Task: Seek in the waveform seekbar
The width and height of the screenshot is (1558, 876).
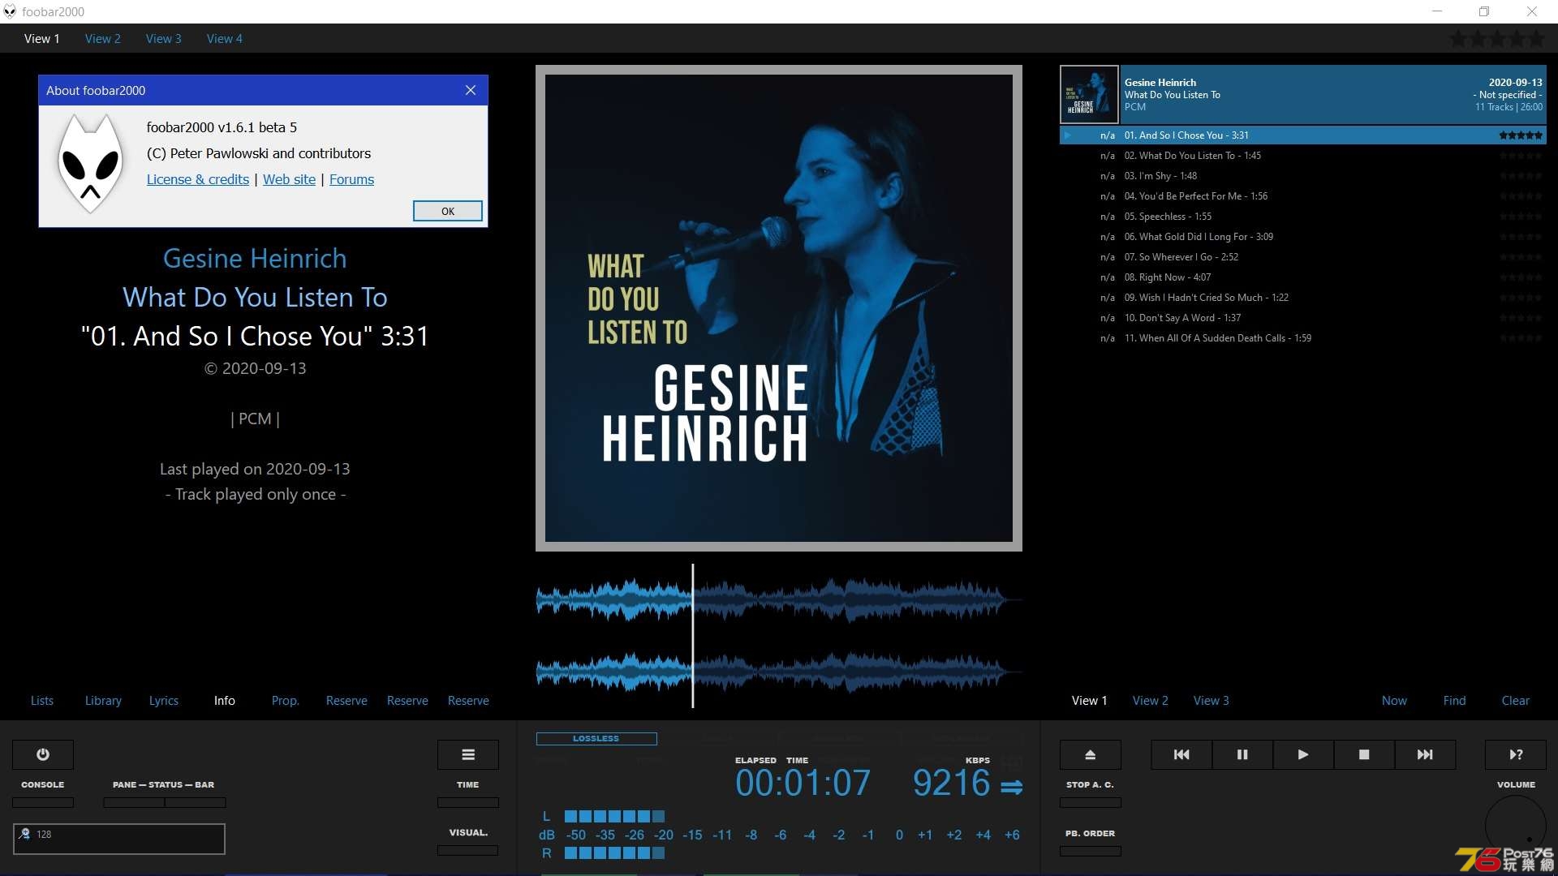Action: point(779,635)
